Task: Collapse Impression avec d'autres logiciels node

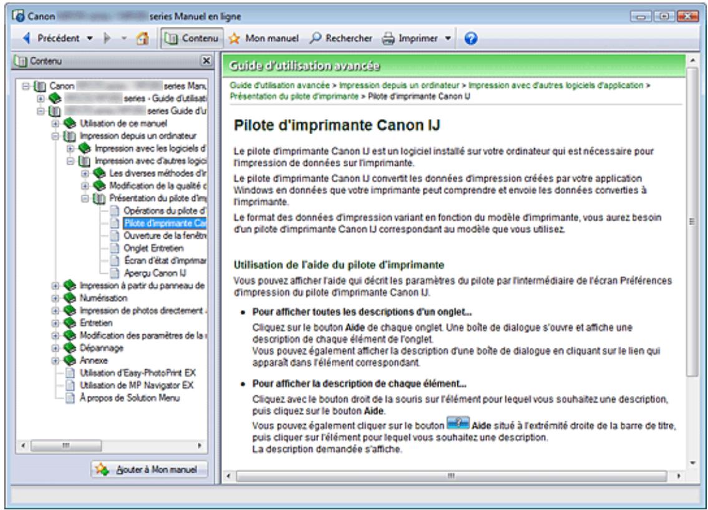Action: click(70, 161)
